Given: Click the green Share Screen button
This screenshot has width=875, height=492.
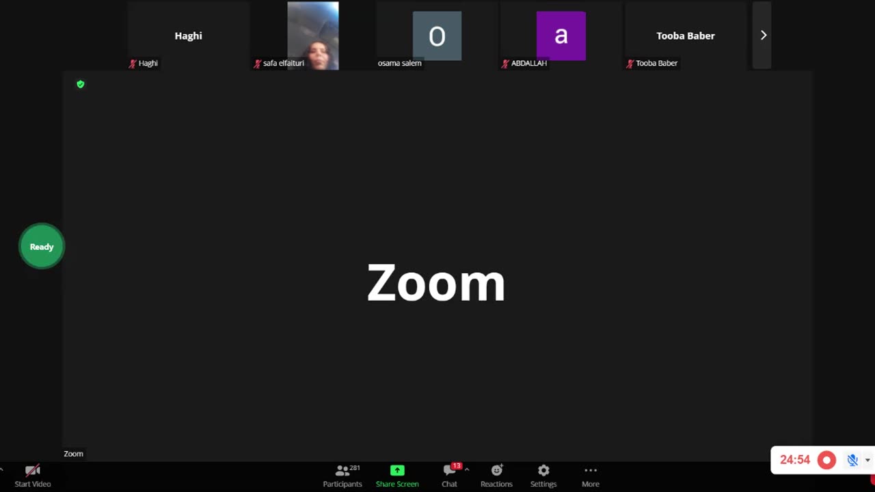Looking at the screenshot, I should (397, 476).
